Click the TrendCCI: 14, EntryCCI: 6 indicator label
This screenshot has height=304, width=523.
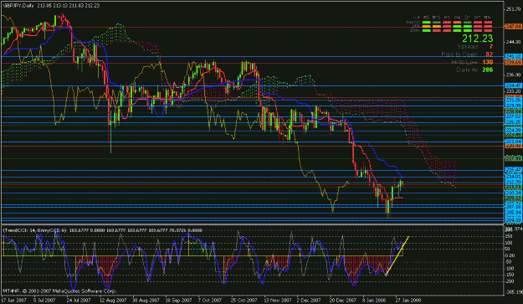pos(34,230)
